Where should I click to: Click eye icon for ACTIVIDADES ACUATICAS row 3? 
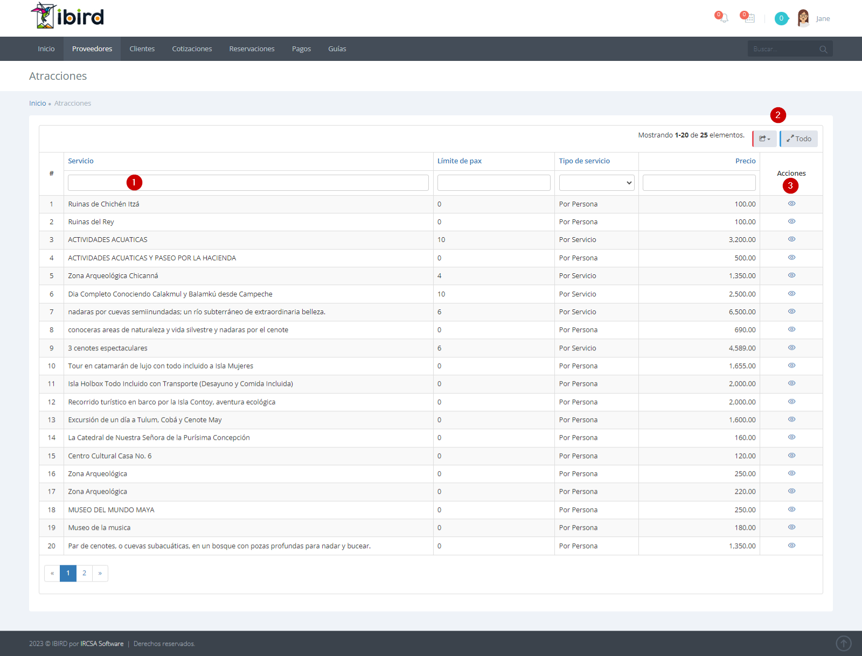tap(791, 239)
